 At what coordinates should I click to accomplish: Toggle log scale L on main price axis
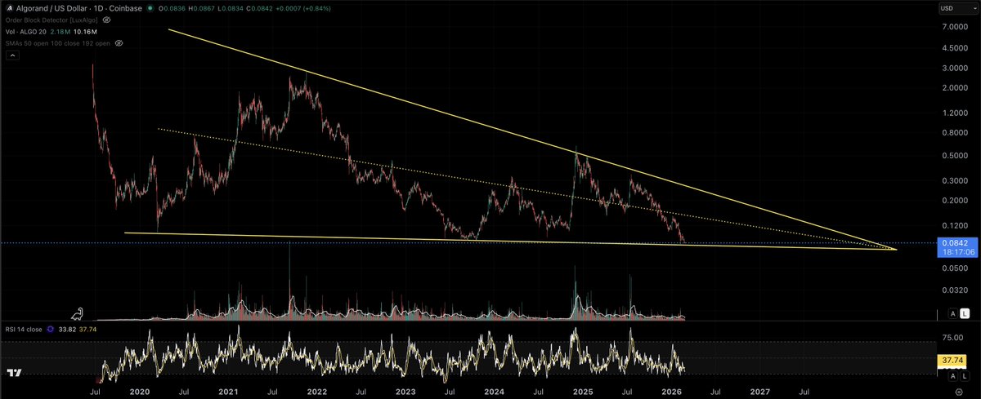(965, 313)
